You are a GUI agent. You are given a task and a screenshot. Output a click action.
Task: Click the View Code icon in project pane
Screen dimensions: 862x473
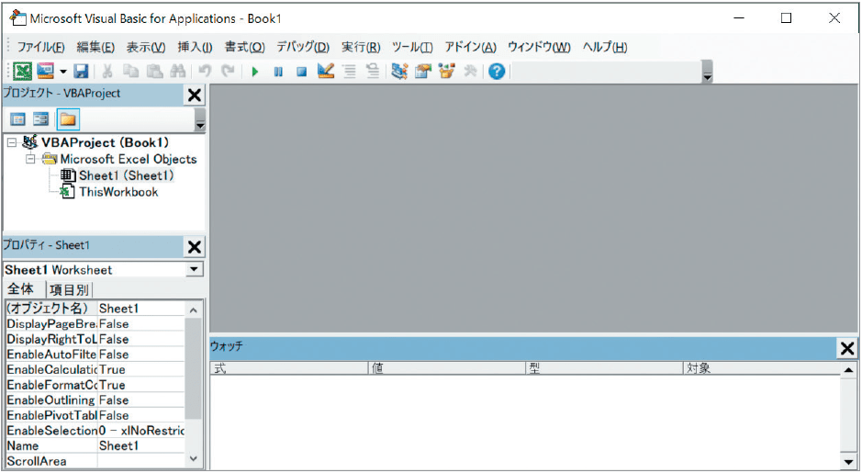click(18, 119)
